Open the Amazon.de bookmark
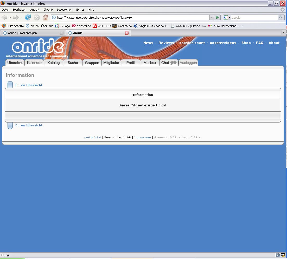The width and height of the screenshot is (287, 259). [122, 26]
